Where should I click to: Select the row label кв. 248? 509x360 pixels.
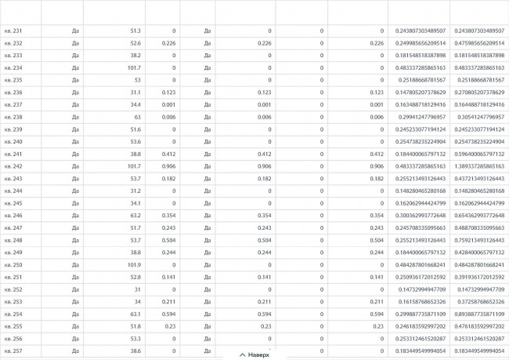[x=13, y=240]
